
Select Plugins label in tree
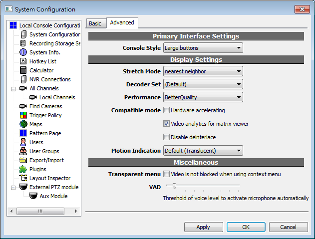pyautogui.click(x=38, y=169)
